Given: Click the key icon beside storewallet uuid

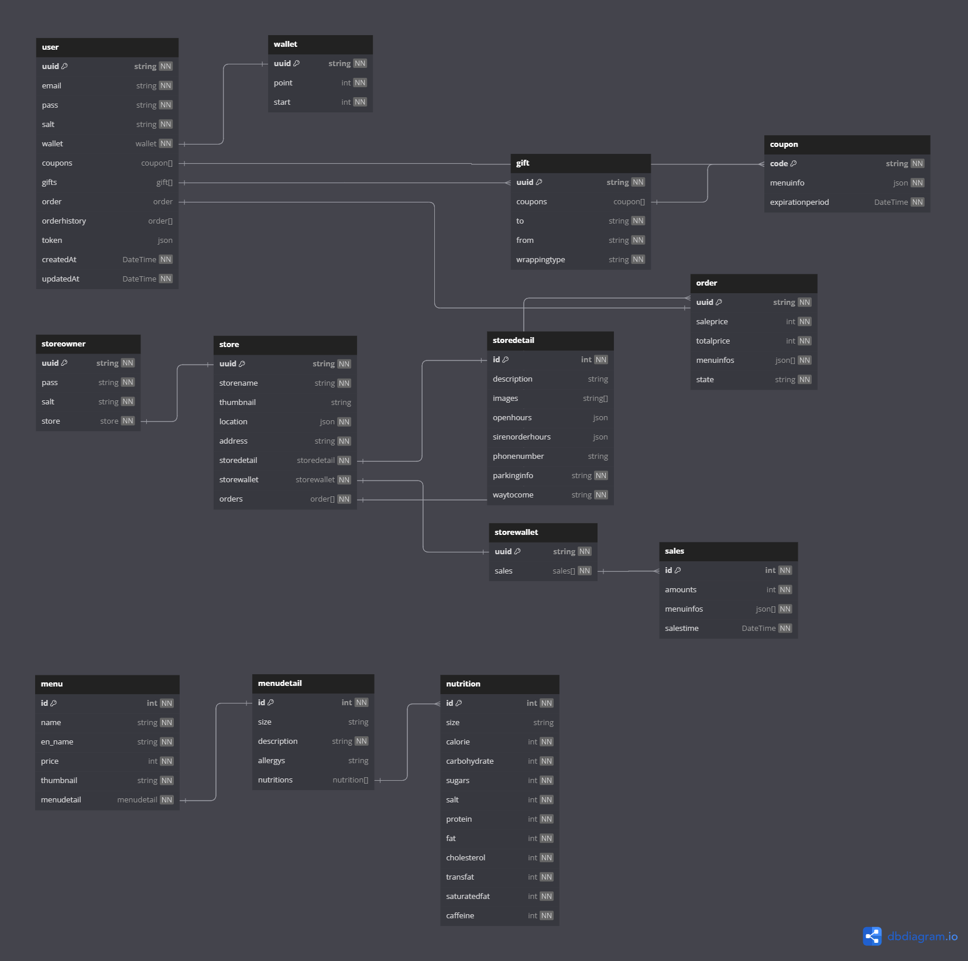Looking at the screenshot, I should click(517, 552).
